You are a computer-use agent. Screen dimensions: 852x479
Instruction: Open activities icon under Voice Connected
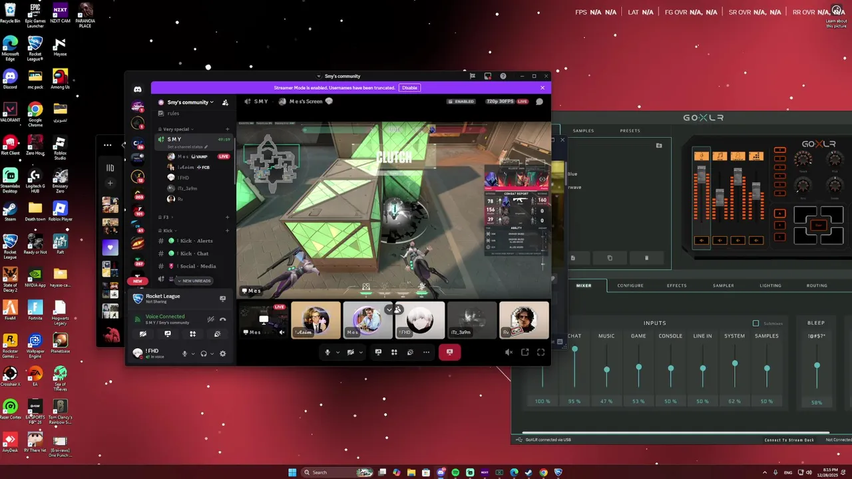pyautogui.click(x=192, y=334)
